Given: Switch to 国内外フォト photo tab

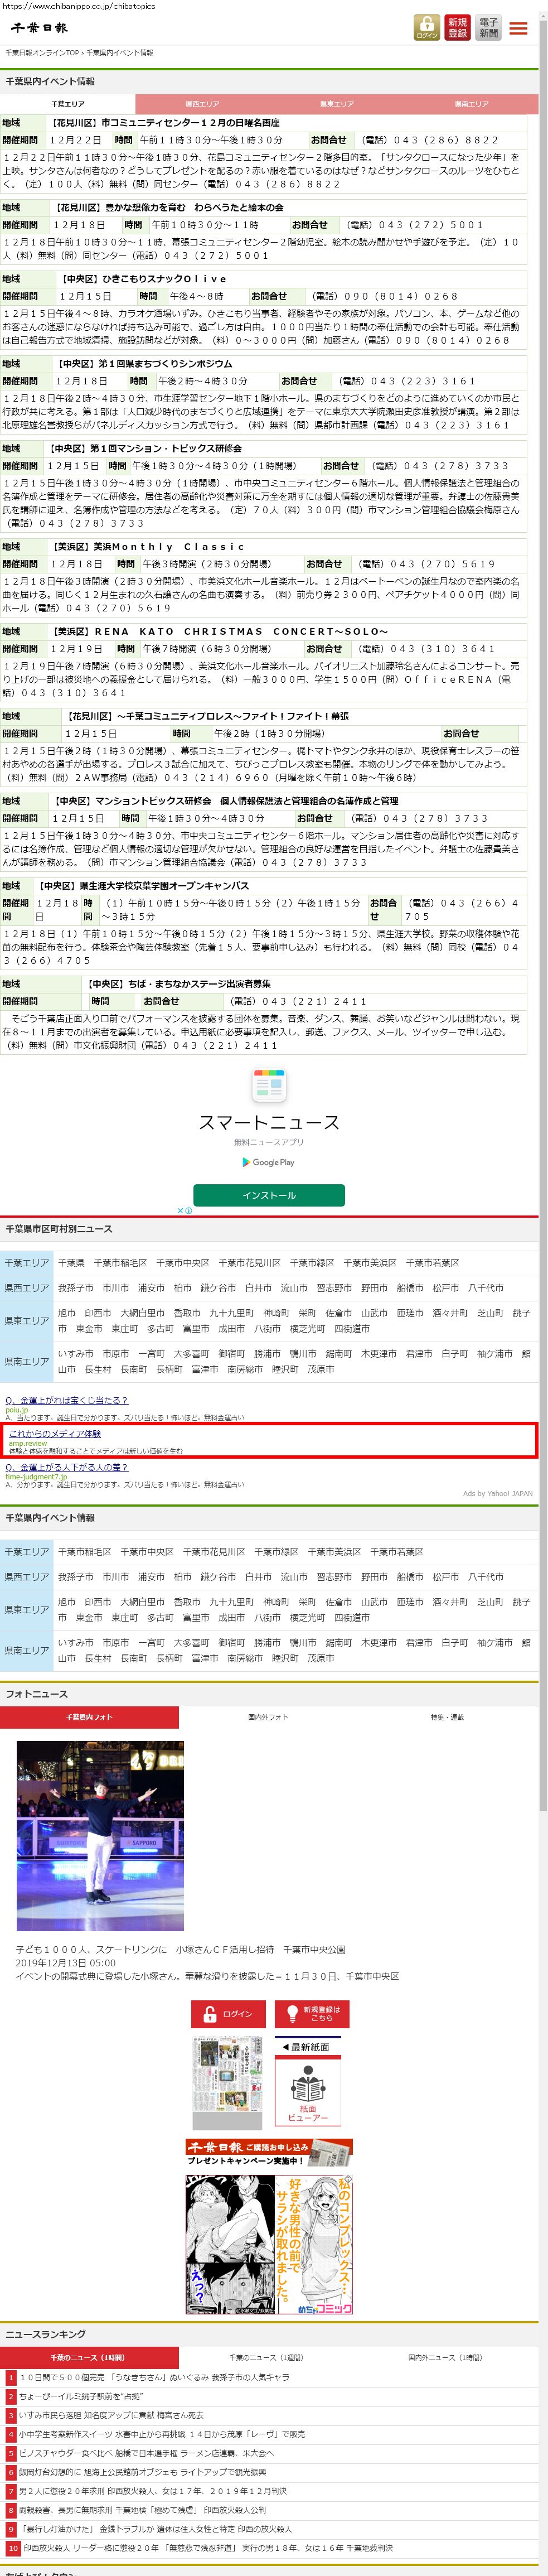Looking at the screenshot, I should [268, 1717].
